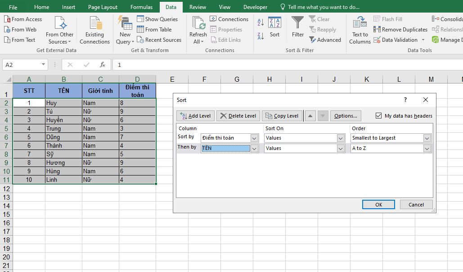
Task: Open the Page Layout tab
Action: 103,7
